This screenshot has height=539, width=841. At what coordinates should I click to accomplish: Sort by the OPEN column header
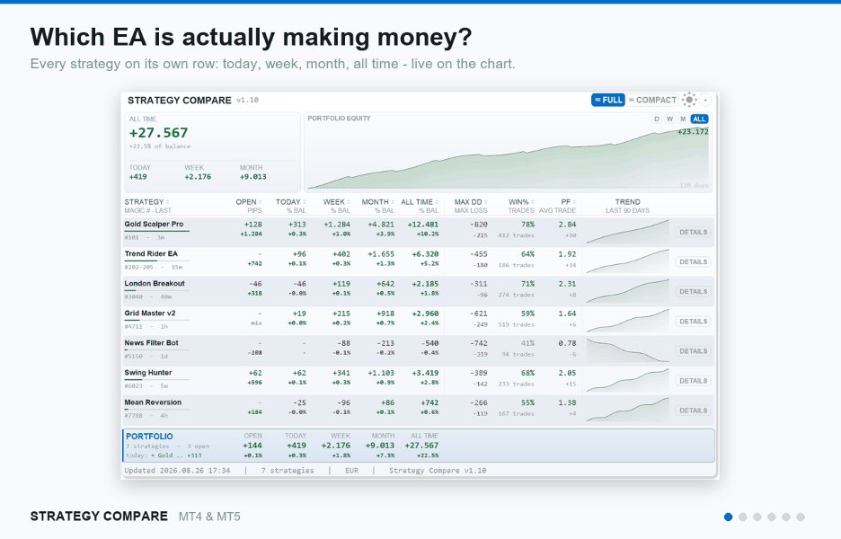pyautogui.click(x=248, y=202)
